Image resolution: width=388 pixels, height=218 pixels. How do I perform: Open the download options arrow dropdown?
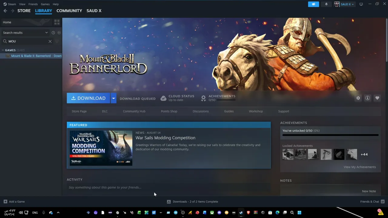113,98
